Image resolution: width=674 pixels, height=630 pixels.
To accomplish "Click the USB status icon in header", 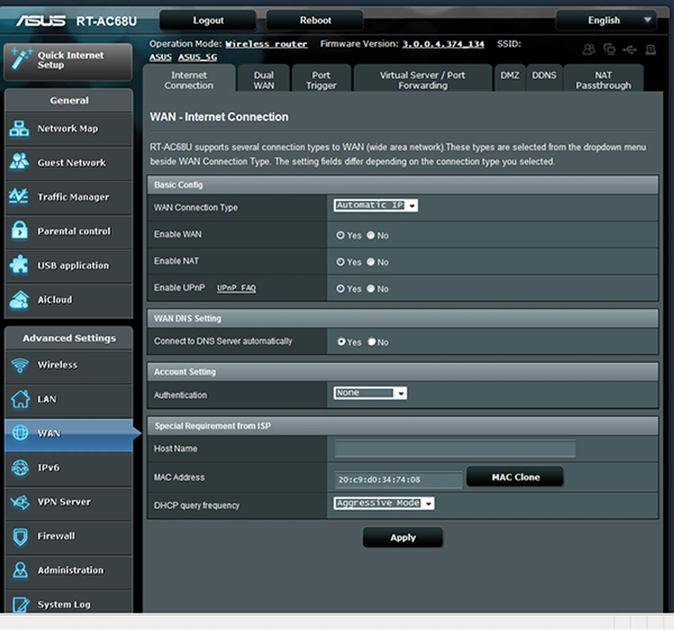I will [x=629, y=50].
